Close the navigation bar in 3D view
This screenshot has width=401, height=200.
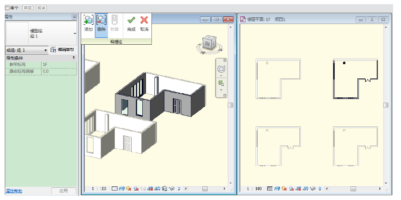225,61
